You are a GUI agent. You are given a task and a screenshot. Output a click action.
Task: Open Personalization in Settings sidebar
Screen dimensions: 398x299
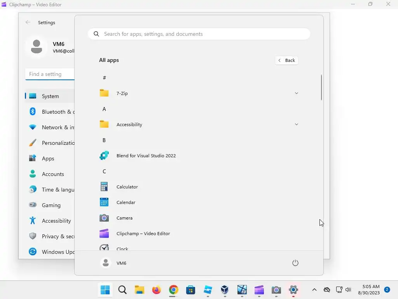pyautogui.click(x=50, y=143)
